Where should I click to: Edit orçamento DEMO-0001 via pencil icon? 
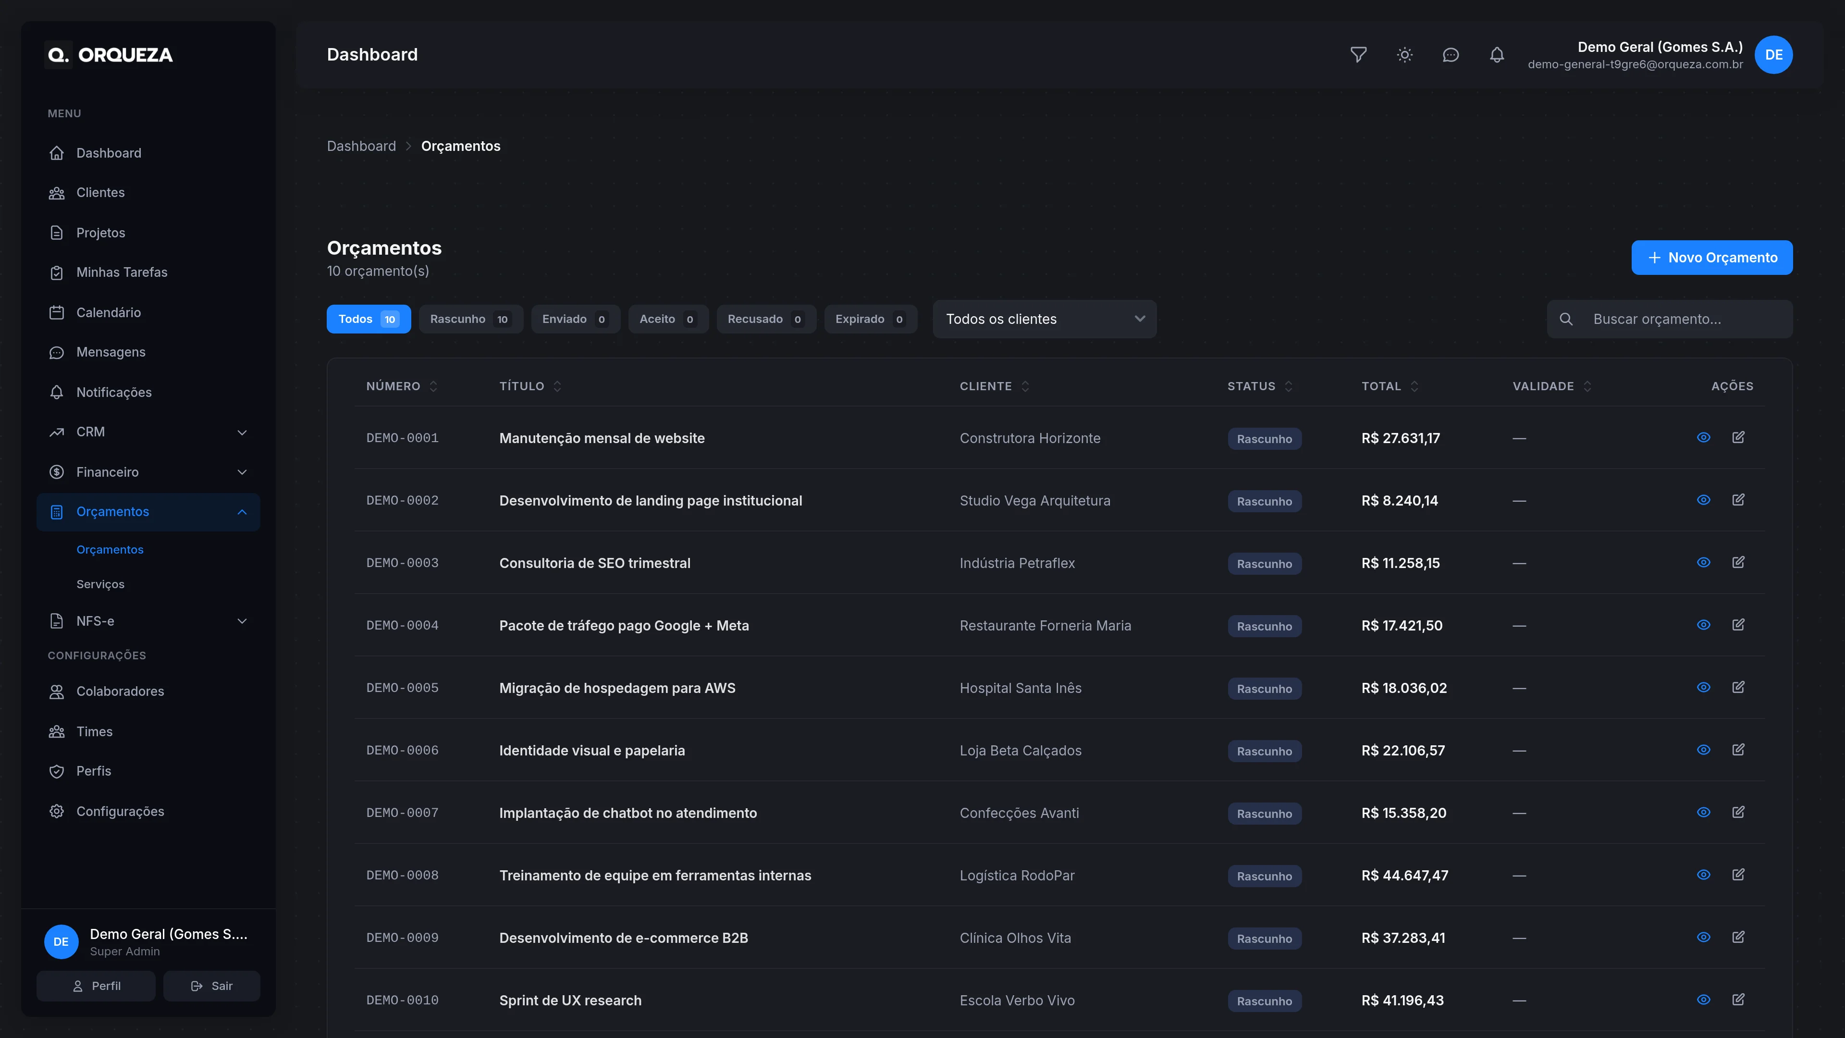(x=1738, y=437)
